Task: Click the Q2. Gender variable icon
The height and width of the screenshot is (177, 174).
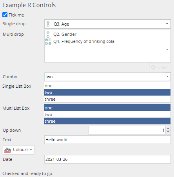Action: (x=48, y=35)
